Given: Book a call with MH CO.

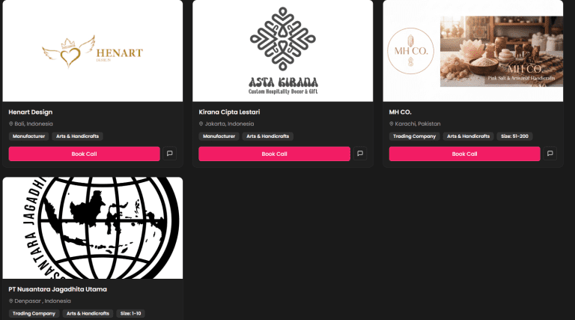Looking at the screenshot, I should (465, 154).
